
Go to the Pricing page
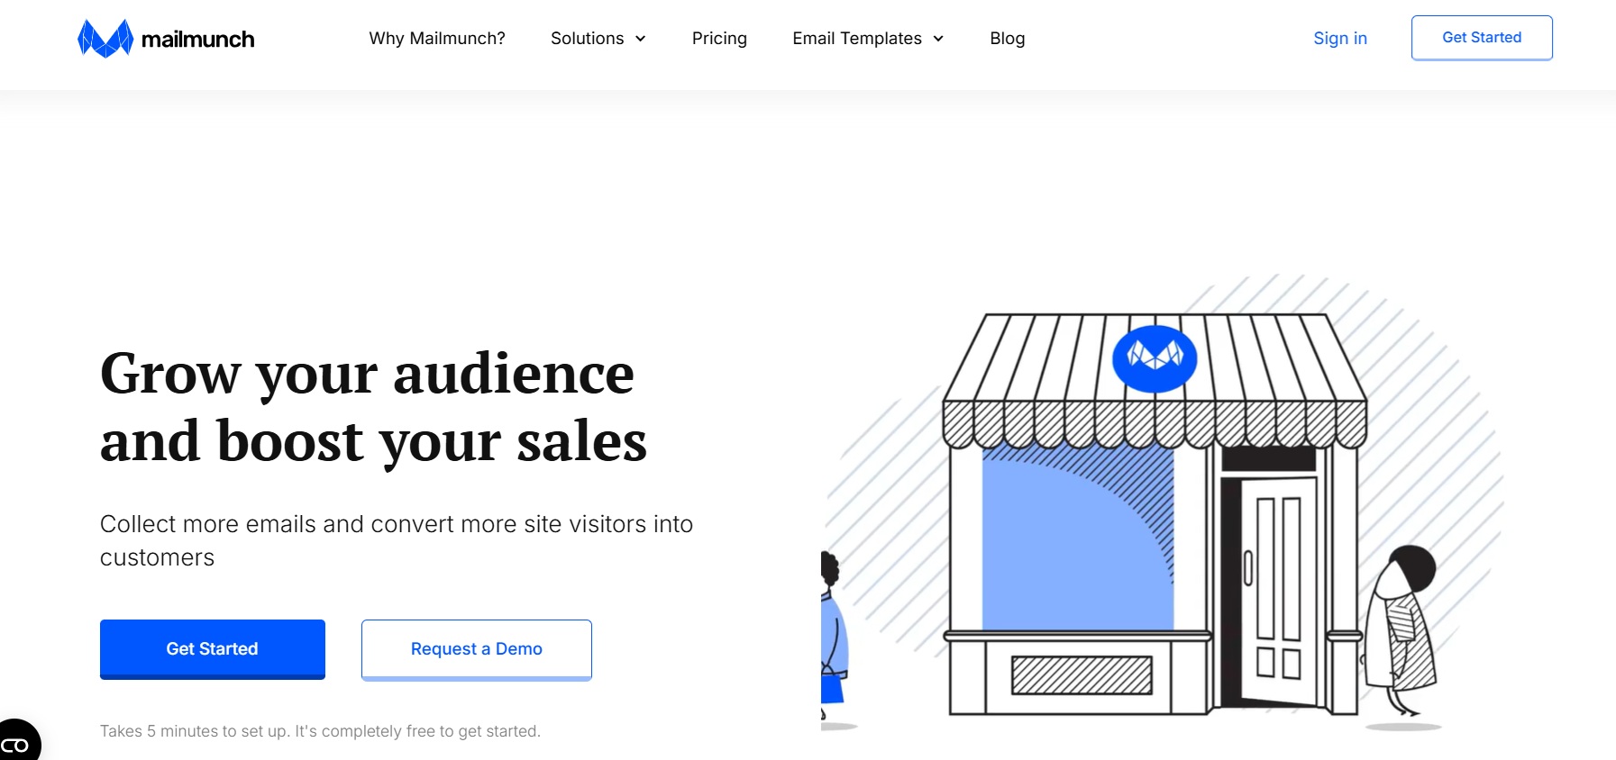[719, 39]
